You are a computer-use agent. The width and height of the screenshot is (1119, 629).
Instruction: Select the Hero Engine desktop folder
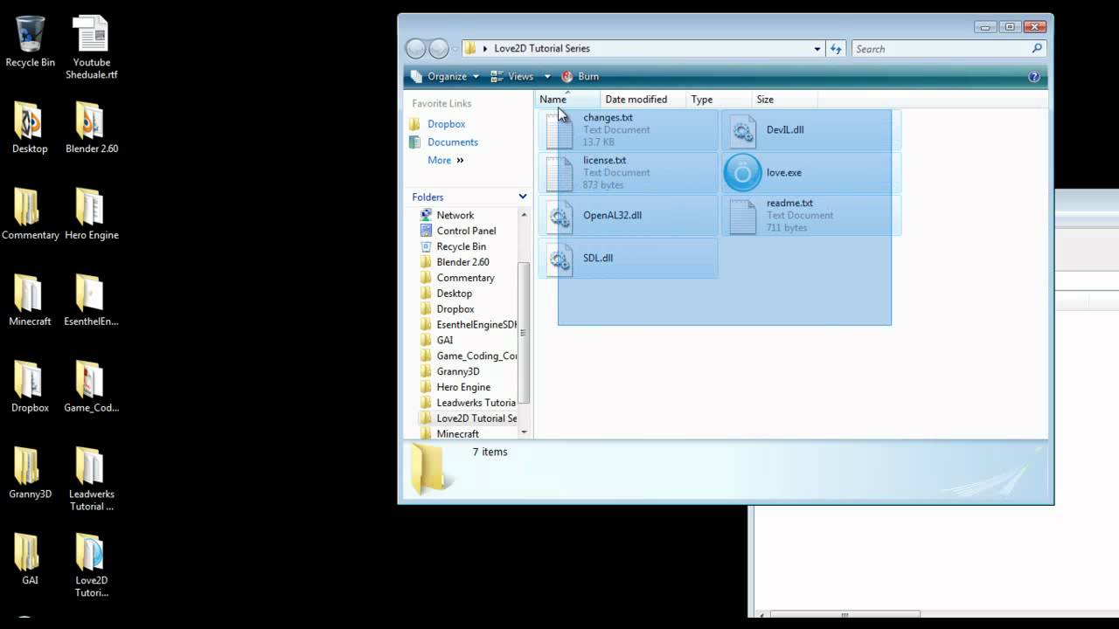(x=91, y=214)
